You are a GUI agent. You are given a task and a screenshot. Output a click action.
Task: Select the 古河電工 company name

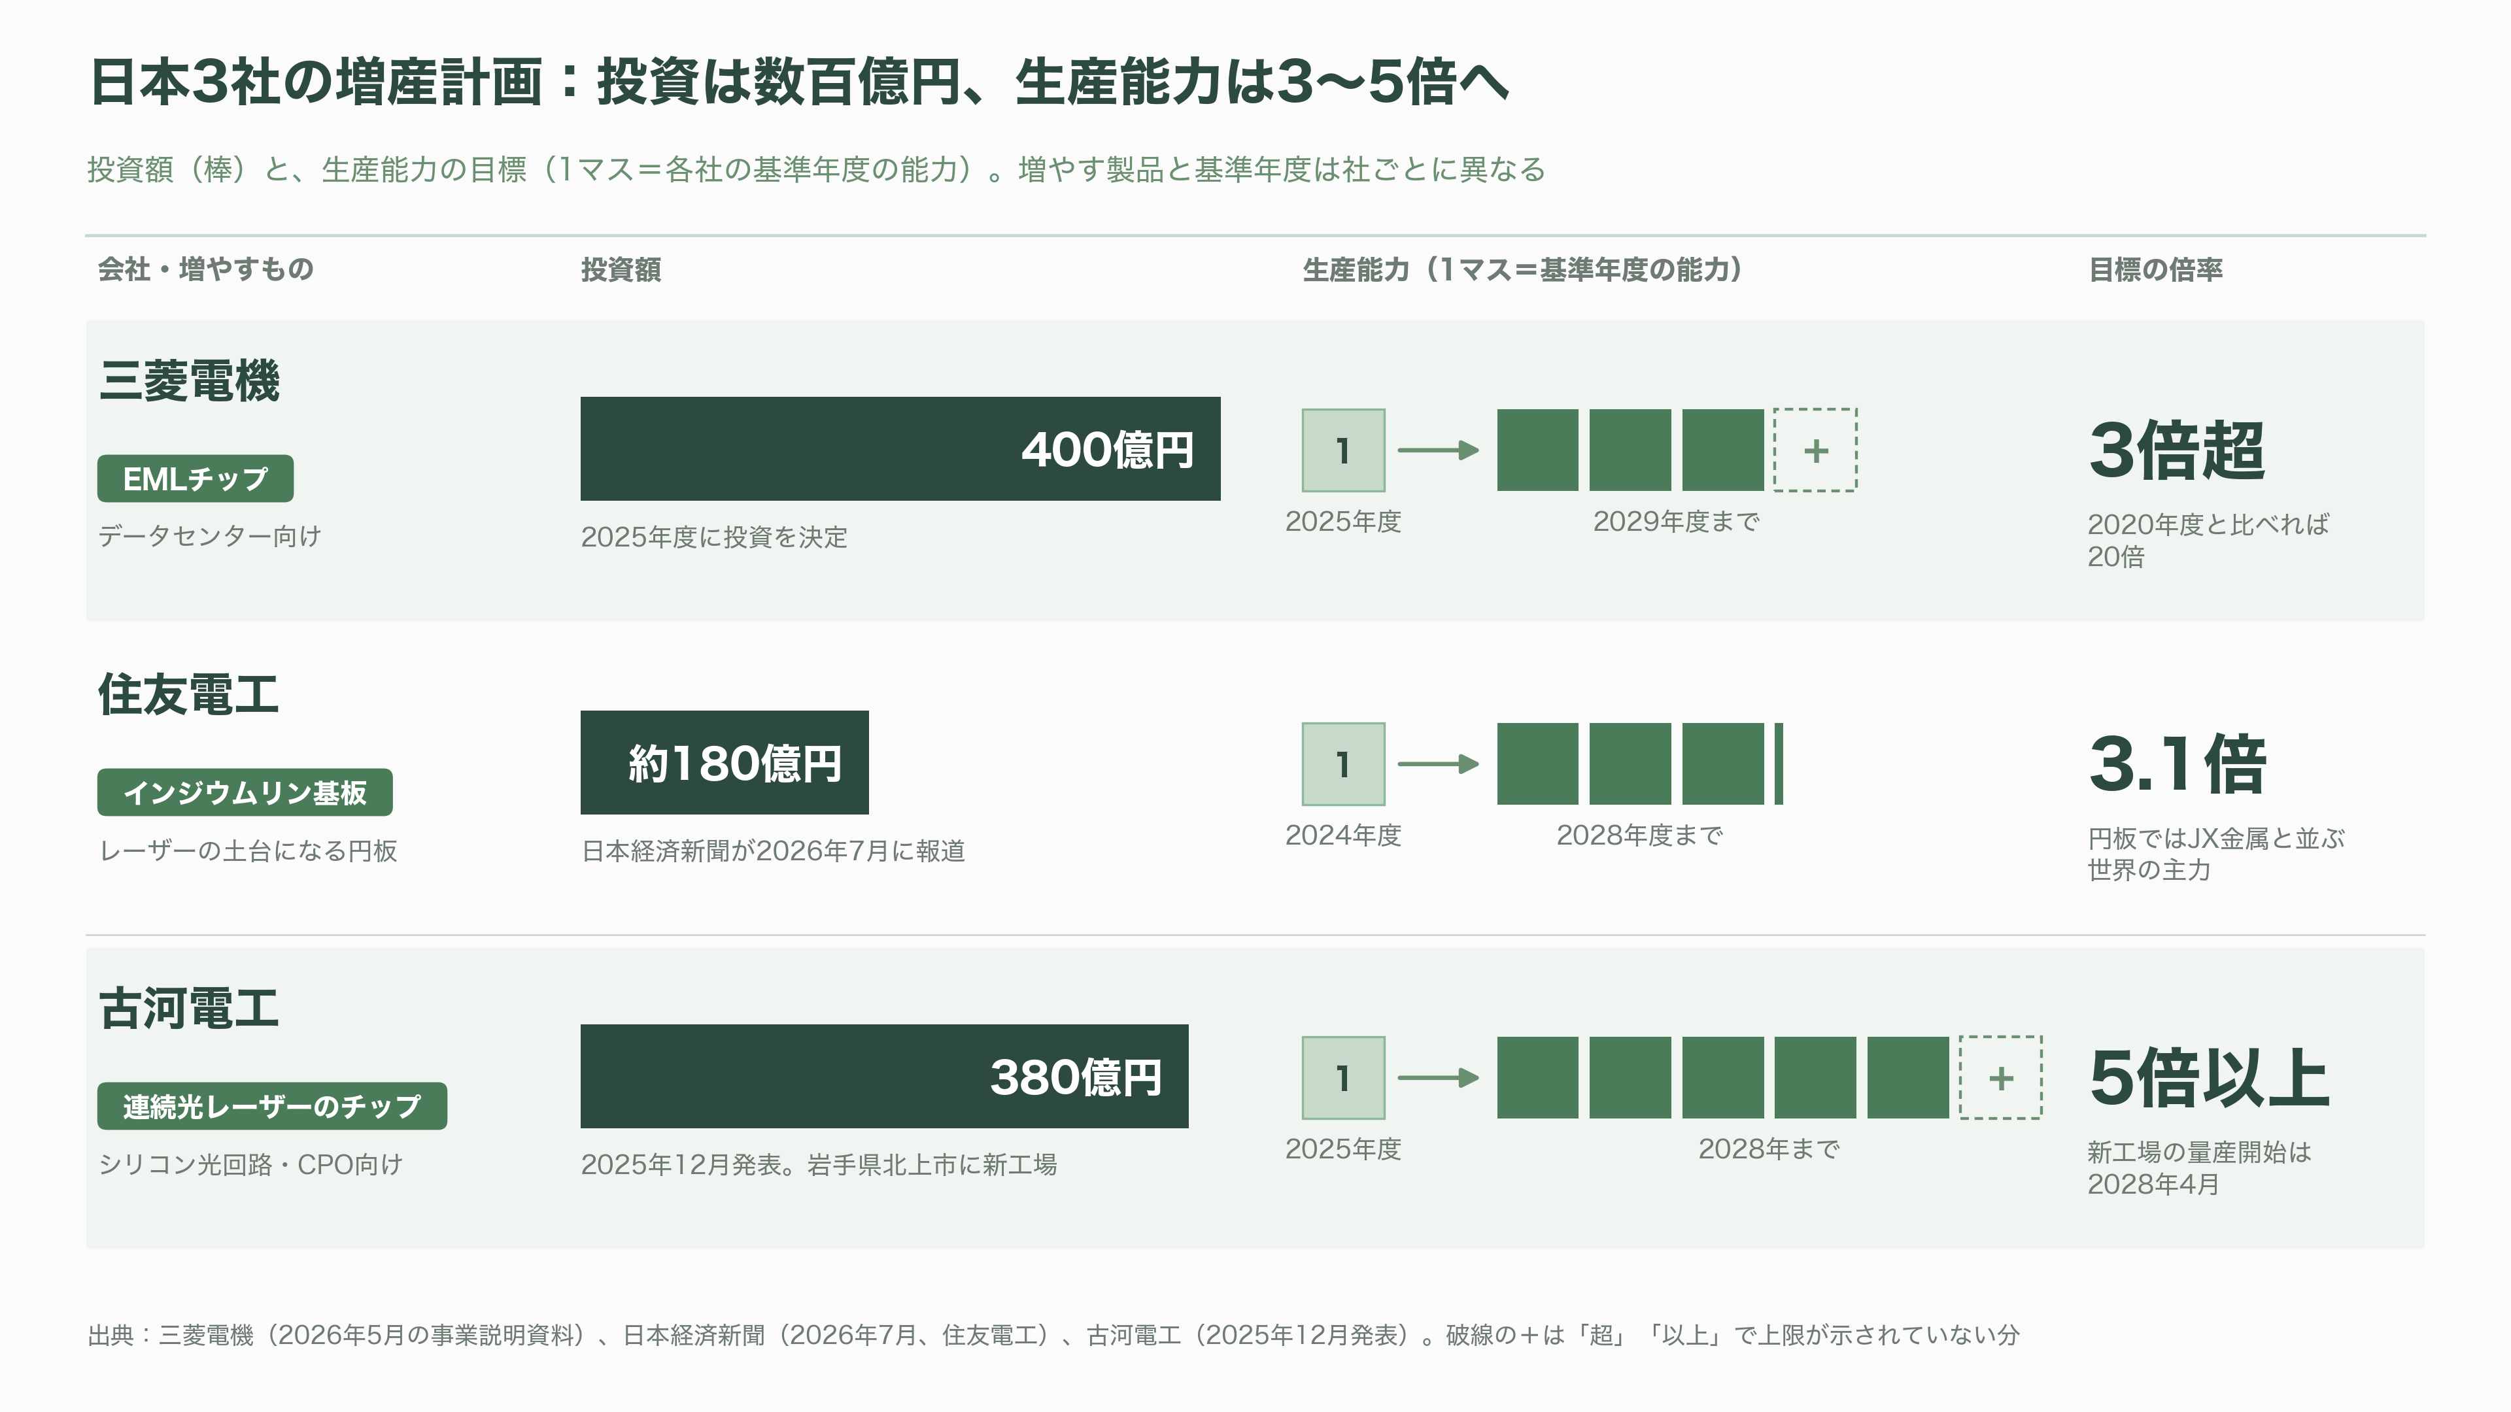point(189,1009)
